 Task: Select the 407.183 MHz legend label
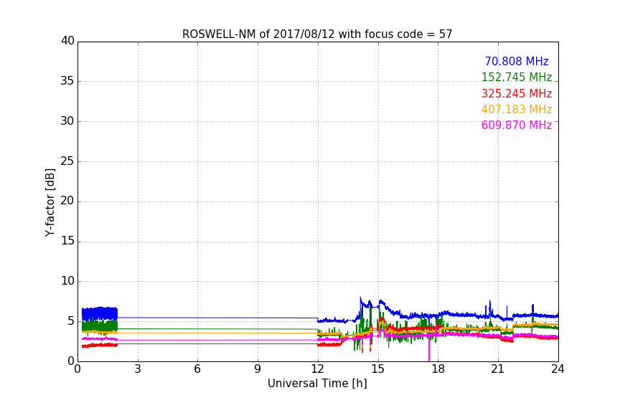(517, 109)
